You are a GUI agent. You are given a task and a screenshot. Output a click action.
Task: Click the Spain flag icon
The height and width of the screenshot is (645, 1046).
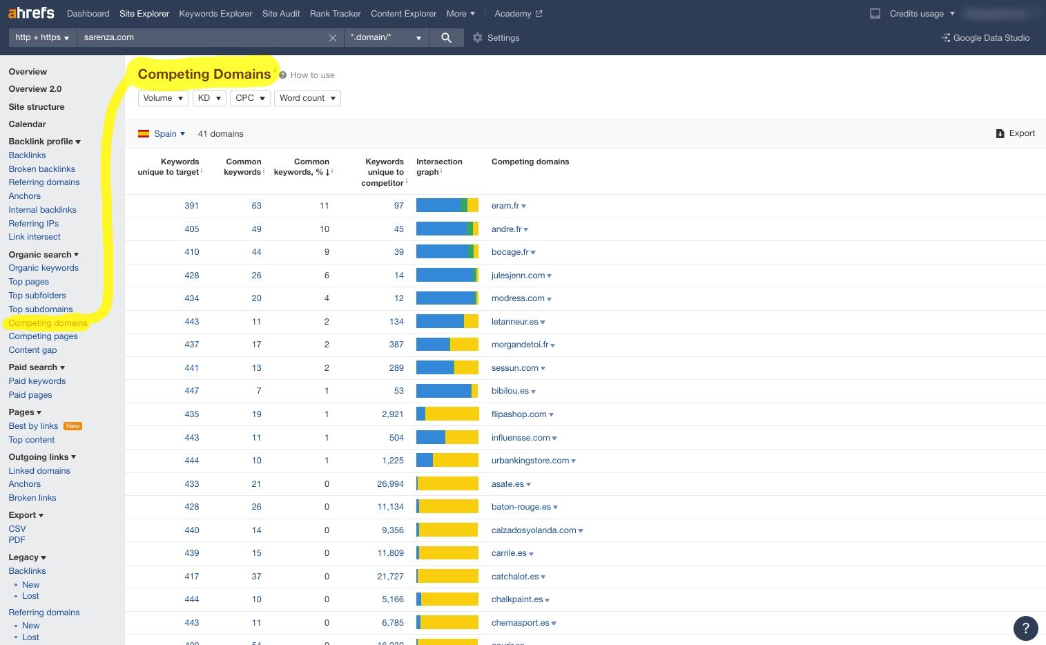coord(144,134)
